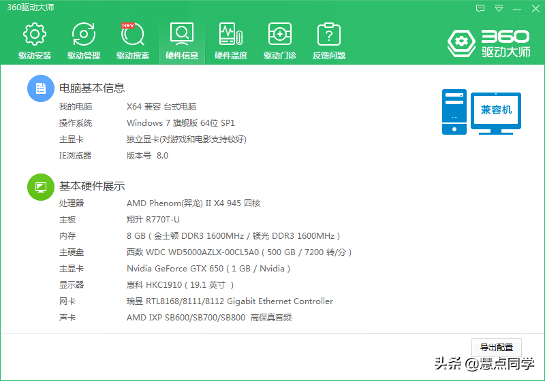Click the 显示器 label
The width and height of the screenshot is (545, 381).
(72, 285)
